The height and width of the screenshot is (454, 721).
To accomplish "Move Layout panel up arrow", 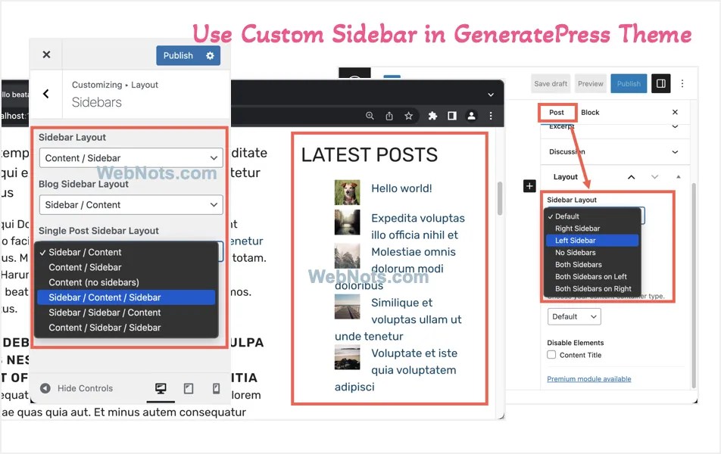I will click(x=632, y=177).
